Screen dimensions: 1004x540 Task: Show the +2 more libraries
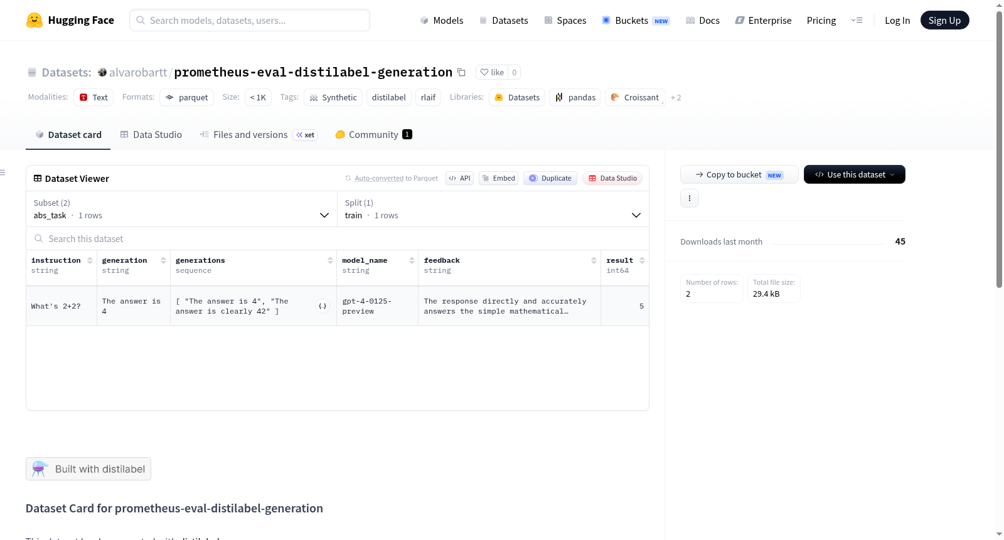pyautogui.click(x=676, y=97)
